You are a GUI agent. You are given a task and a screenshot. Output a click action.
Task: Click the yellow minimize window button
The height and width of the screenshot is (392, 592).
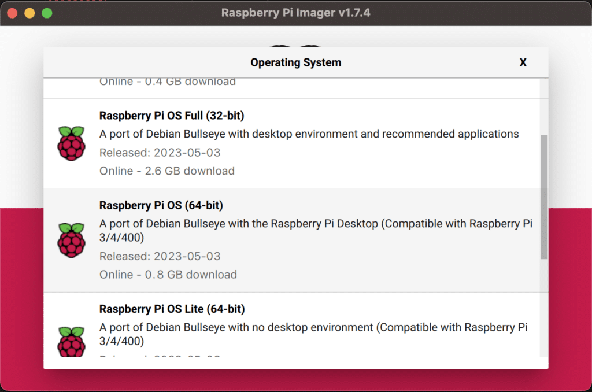29,13
